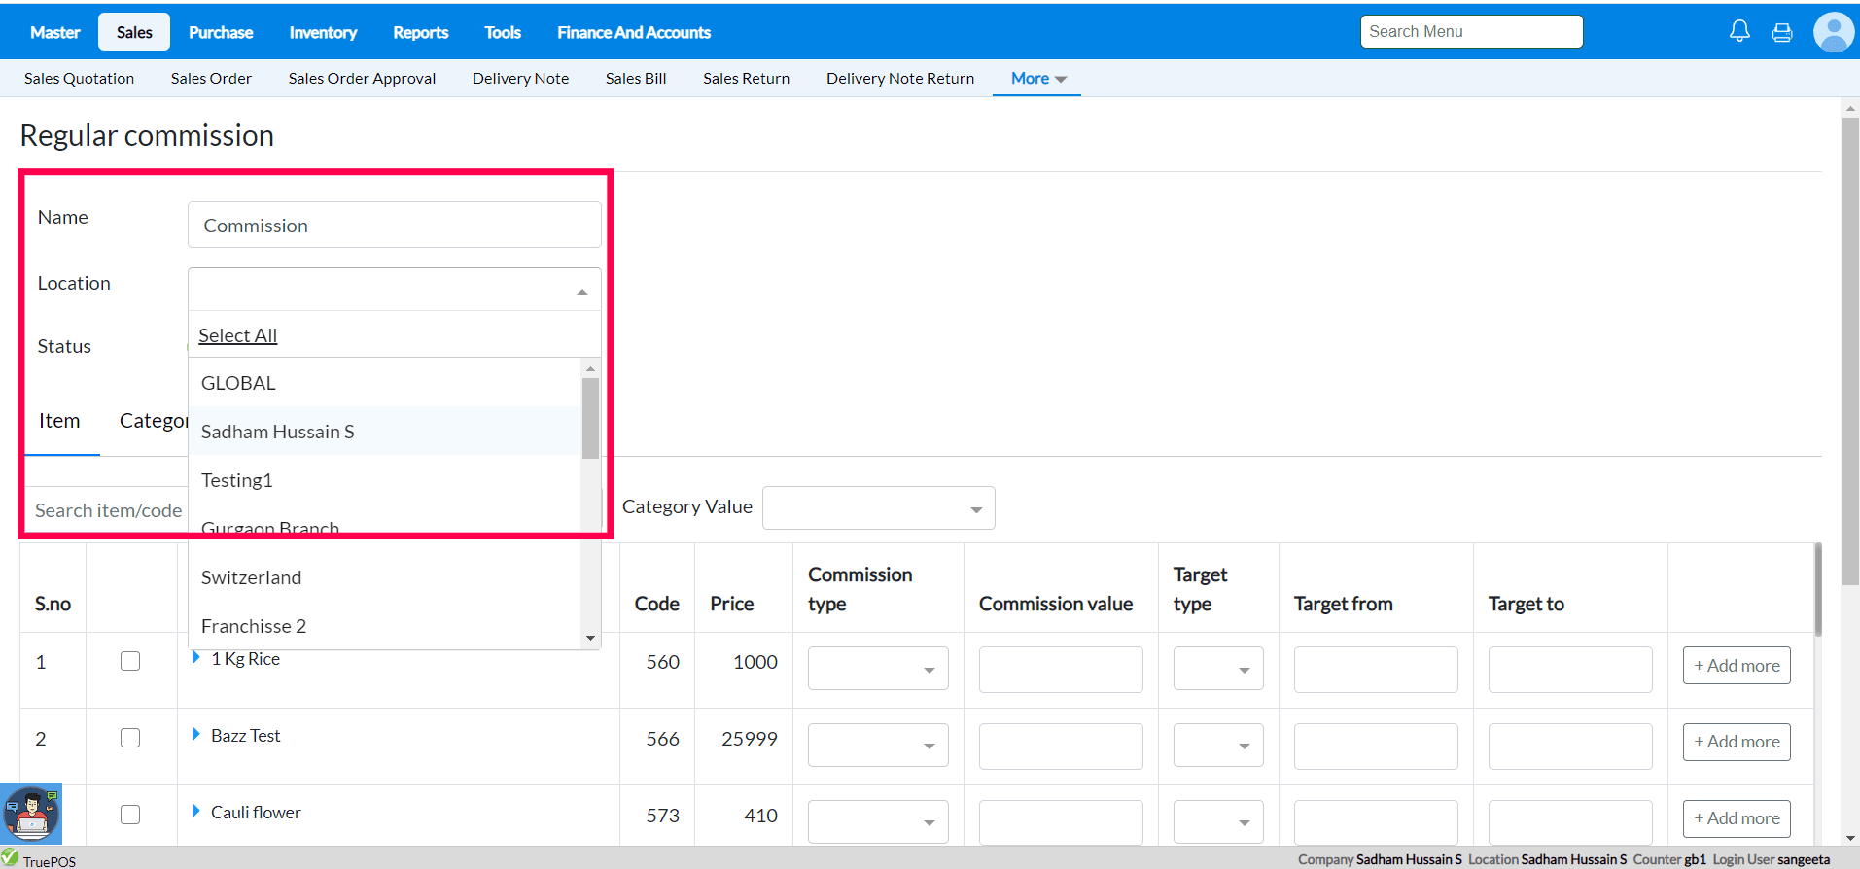Viewport: 1860px width, 869px height.
Task: Open the support chat assistant icon
Action: coord(31,815)
